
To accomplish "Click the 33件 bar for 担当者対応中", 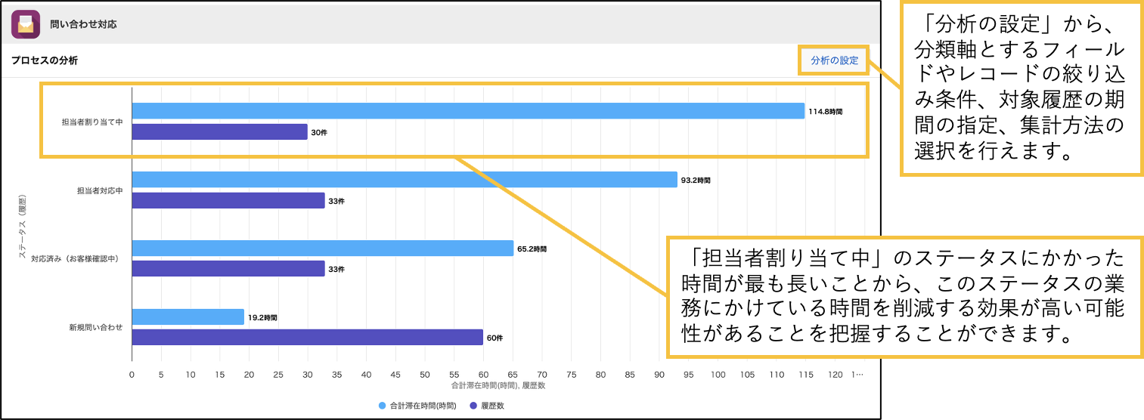I will coord(228,200).
